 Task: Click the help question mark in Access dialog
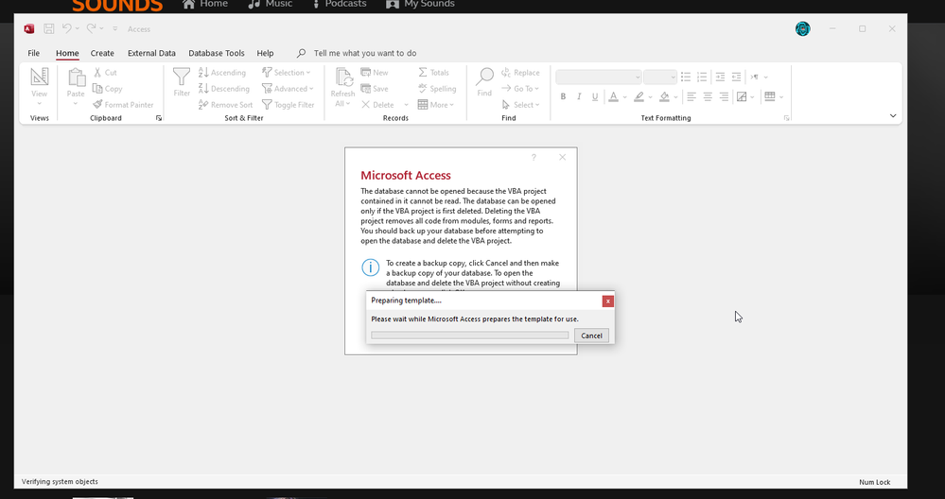pos(534,157)
